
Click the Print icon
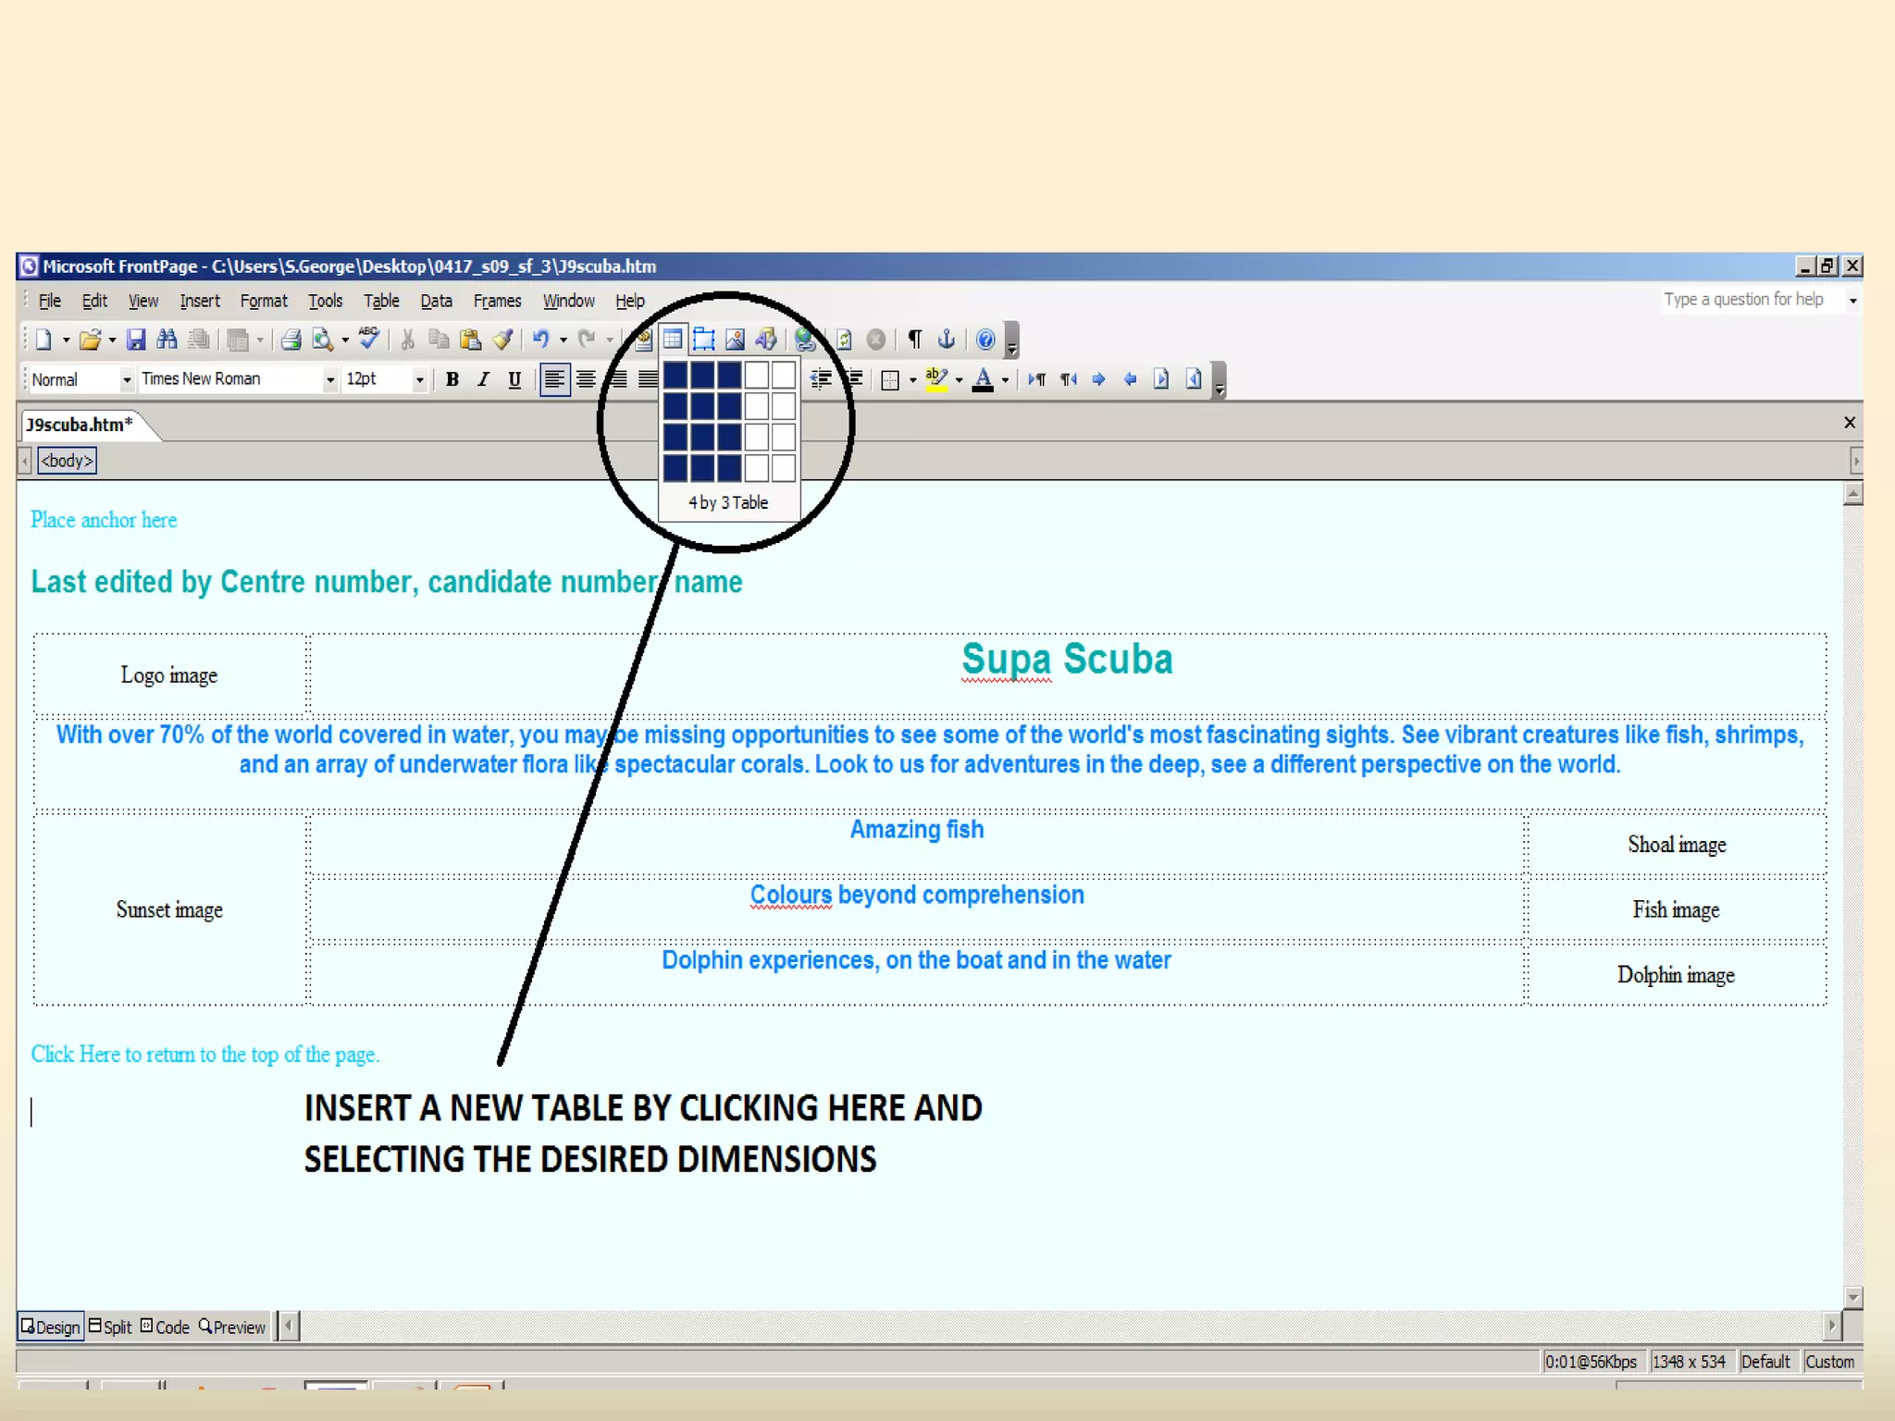pyautogui.click(x=291, y=340)
